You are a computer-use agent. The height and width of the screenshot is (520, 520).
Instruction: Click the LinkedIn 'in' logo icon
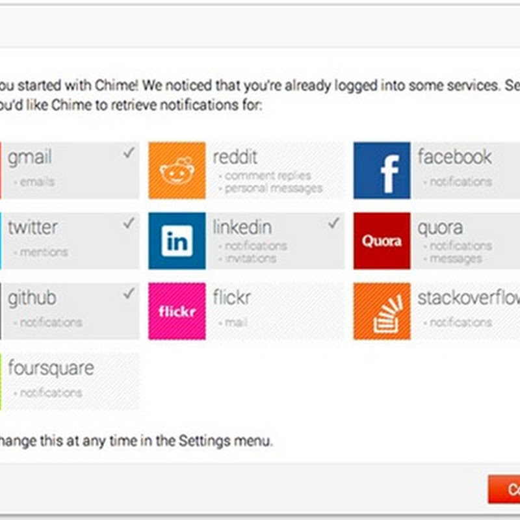177,240
